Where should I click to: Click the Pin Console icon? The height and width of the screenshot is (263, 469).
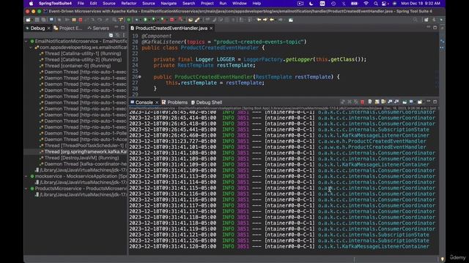click(x=405, y=102)
